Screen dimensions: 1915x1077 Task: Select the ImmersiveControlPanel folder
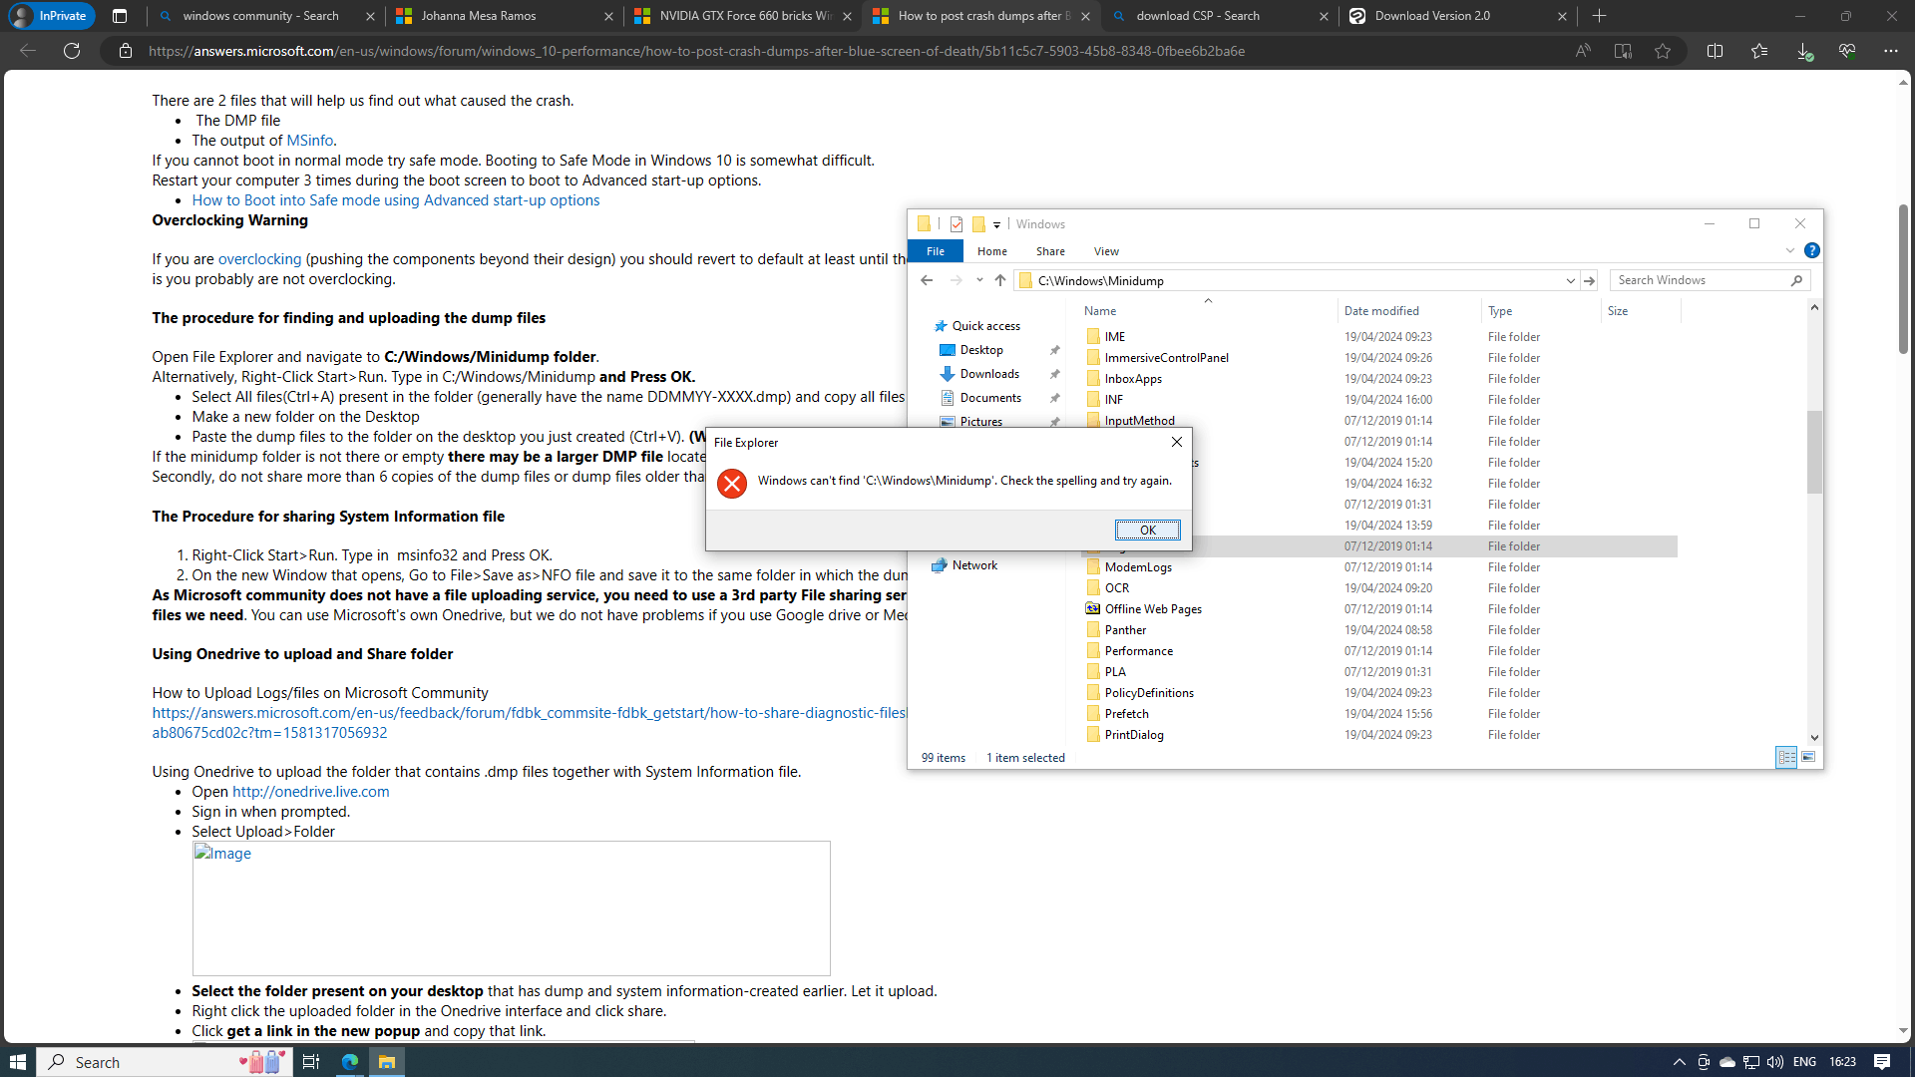(x=1166, y=358)
